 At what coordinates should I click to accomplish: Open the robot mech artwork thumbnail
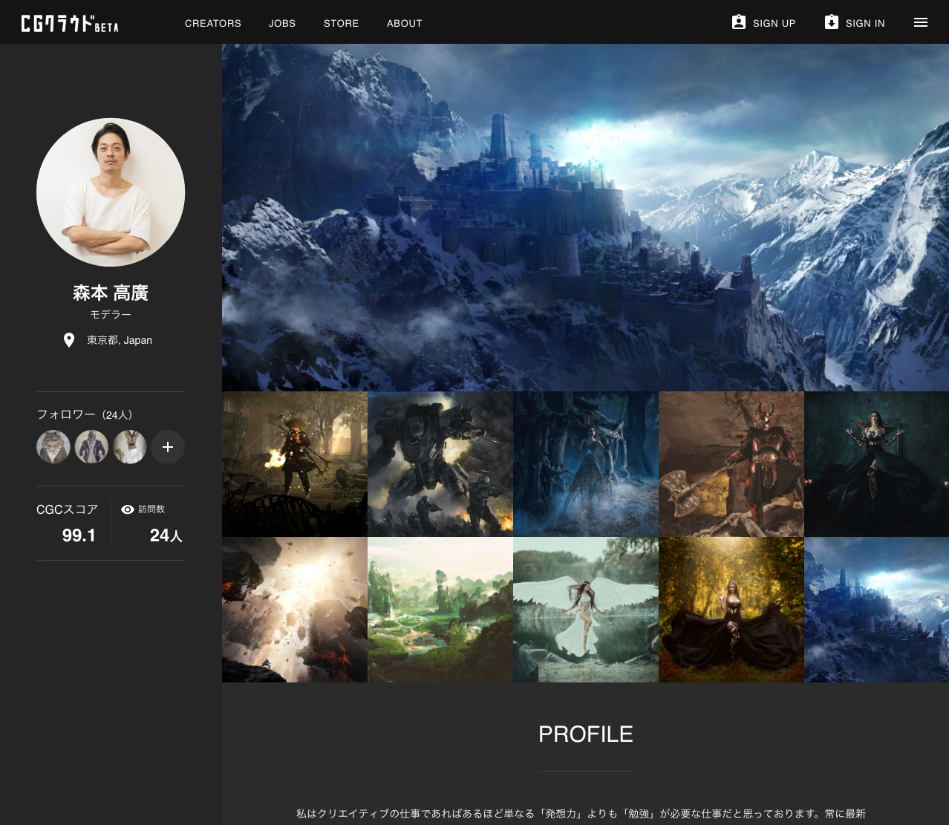[x=440, y=463]
